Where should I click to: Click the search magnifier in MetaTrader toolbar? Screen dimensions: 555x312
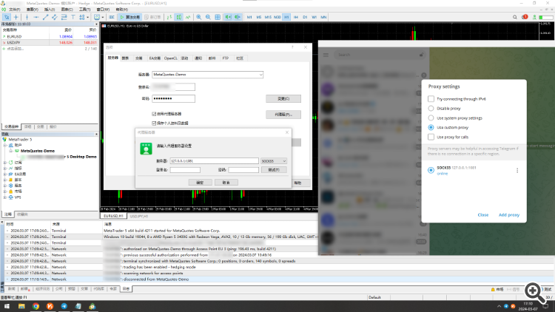click(515, 17)
